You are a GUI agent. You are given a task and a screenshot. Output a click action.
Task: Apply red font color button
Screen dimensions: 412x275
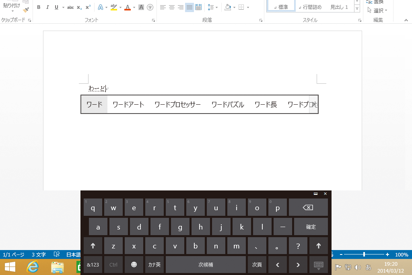(128, 7)
